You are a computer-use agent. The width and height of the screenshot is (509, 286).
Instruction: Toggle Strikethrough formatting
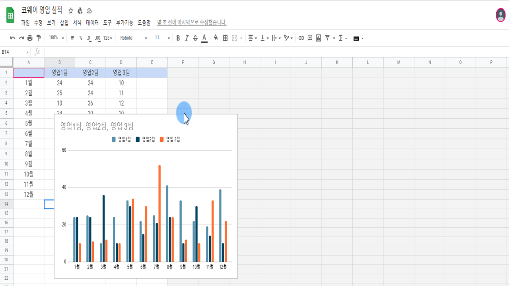point(195,38)
